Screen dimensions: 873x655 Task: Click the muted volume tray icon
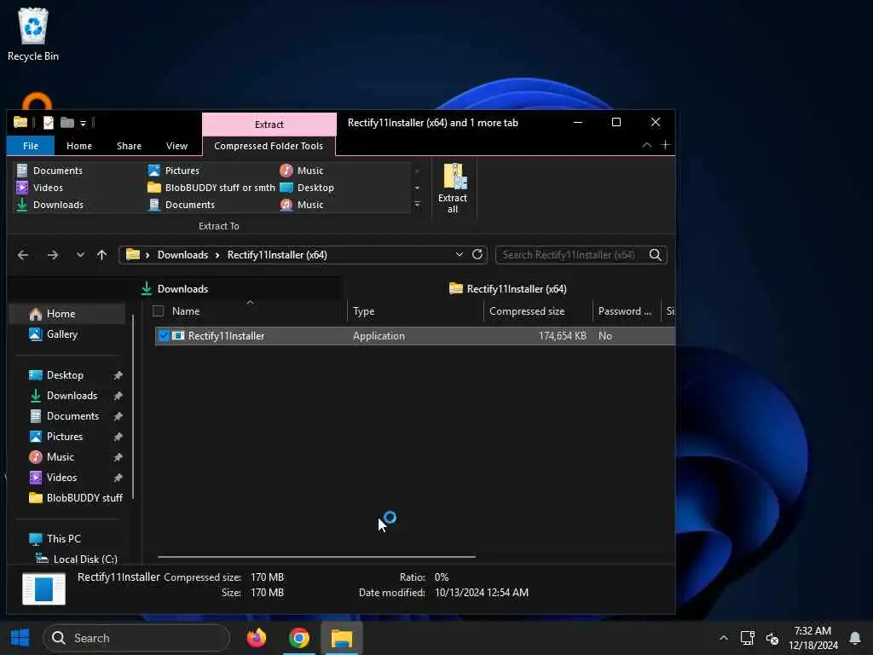(x=772, y=638)
